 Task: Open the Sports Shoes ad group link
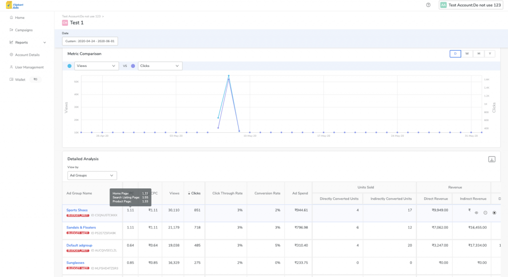tap(77, 210)
